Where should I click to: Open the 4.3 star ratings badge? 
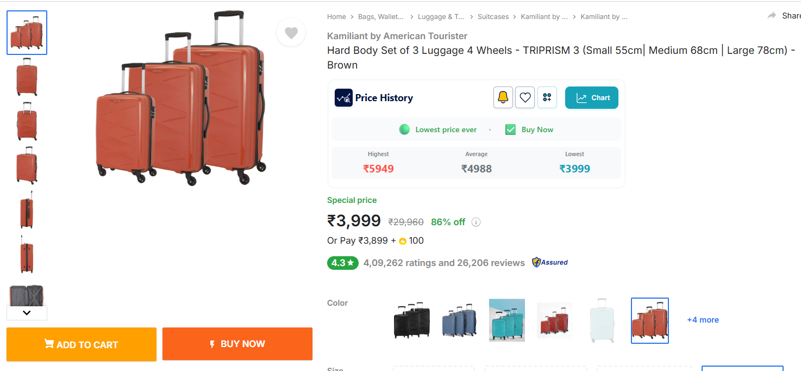point(342,263)
